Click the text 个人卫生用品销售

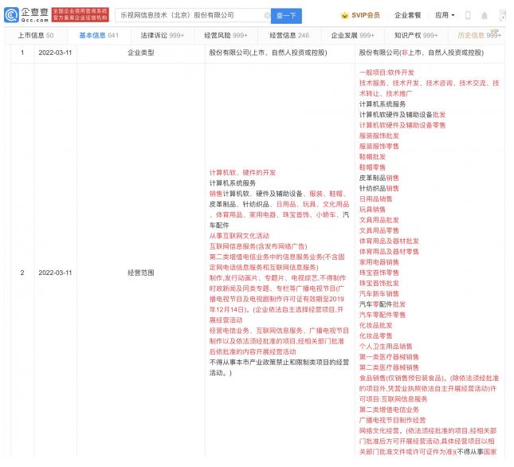(x=386, y=347)
